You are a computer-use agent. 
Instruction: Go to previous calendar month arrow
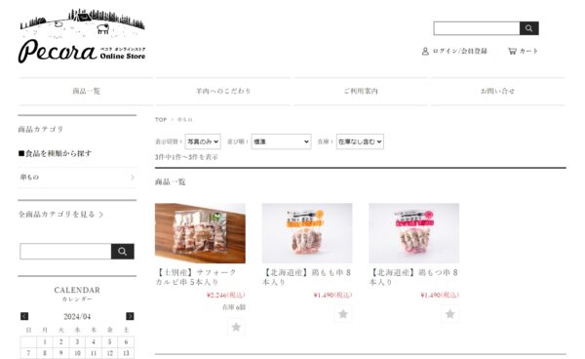24,316
